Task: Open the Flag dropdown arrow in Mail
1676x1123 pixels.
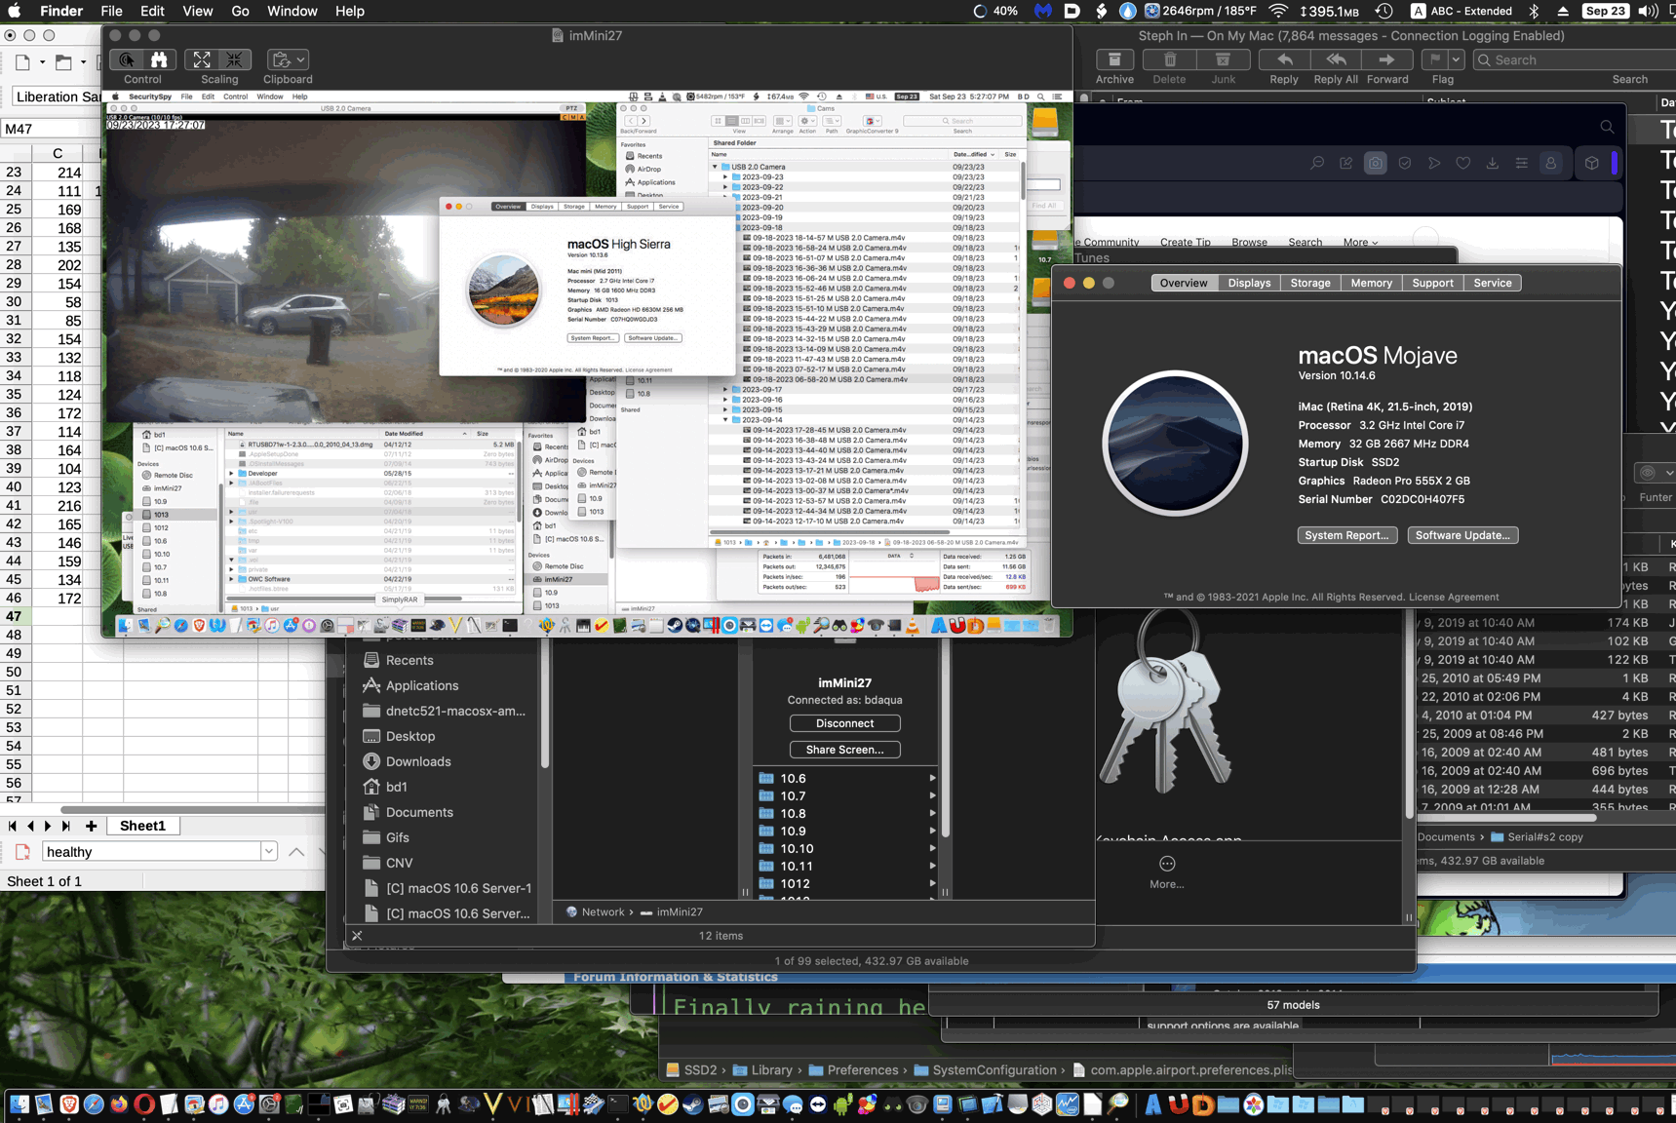Action: coord(1456,60)
